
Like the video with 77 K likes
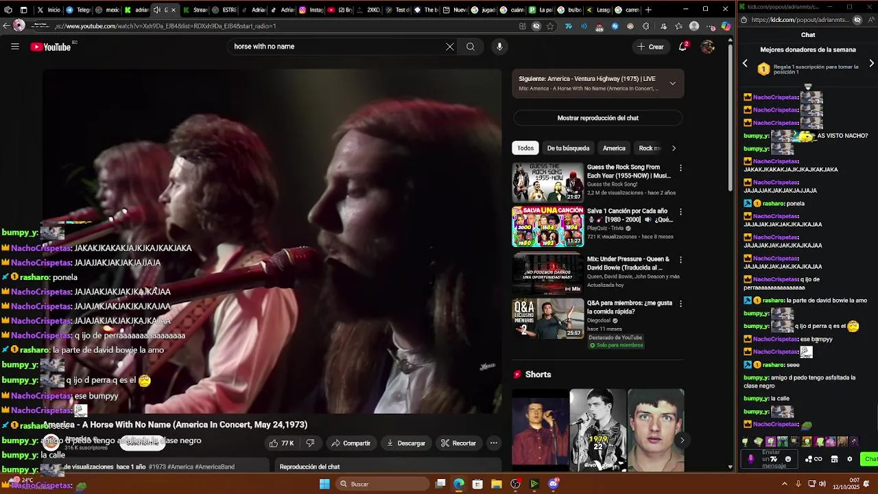coord(282,443)
